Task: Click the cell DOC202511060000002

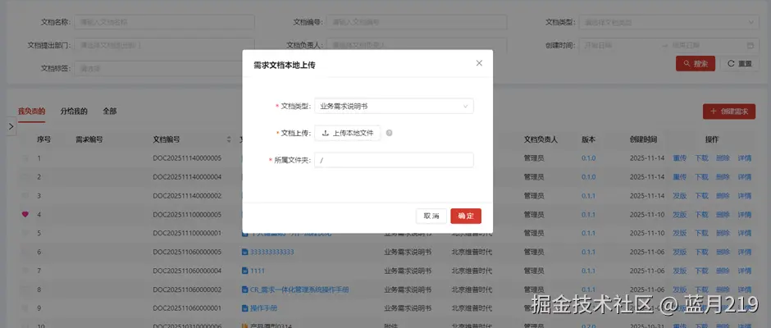Action: pyautogui.click(x=187, y=289)
